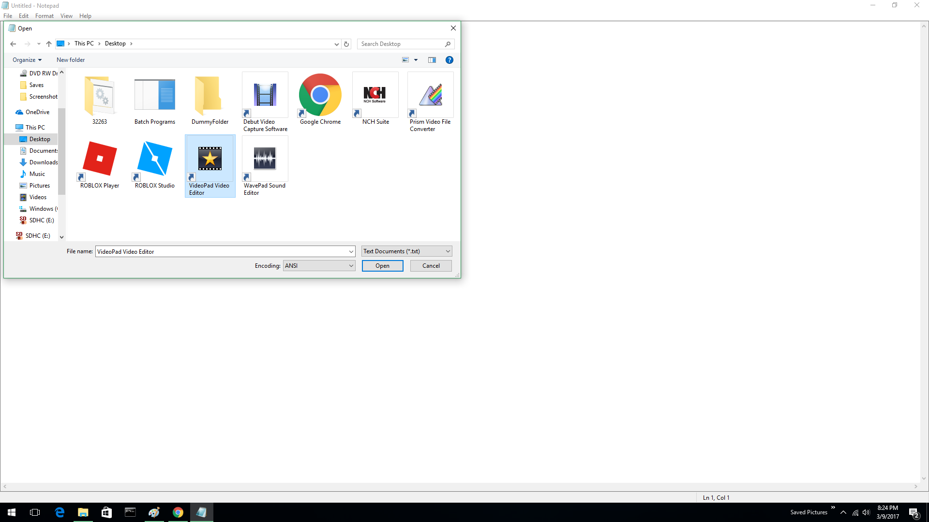
Task: Select Downloads in the navigation pane
Action: (43, 162)
